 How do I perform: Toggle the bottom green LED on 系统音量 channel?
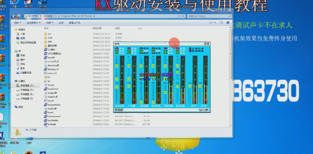117,53
